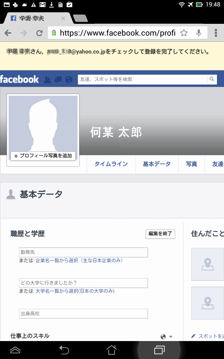Click 編集を終了 button
Viewport: 224px width, 359px height.
click(x=160, y=234)
